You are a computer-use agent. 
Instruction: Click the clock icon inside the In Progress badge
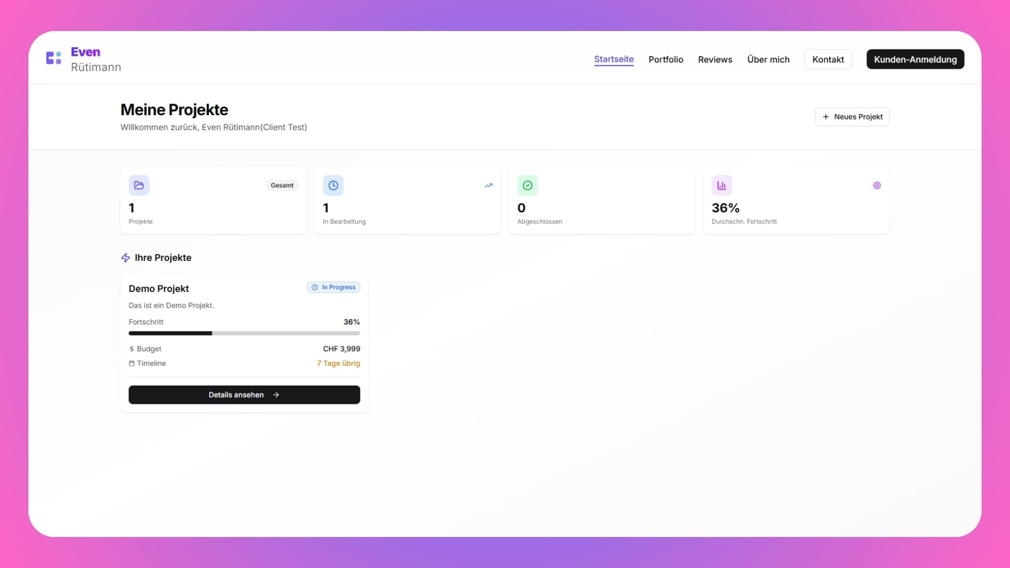(315, 287)
